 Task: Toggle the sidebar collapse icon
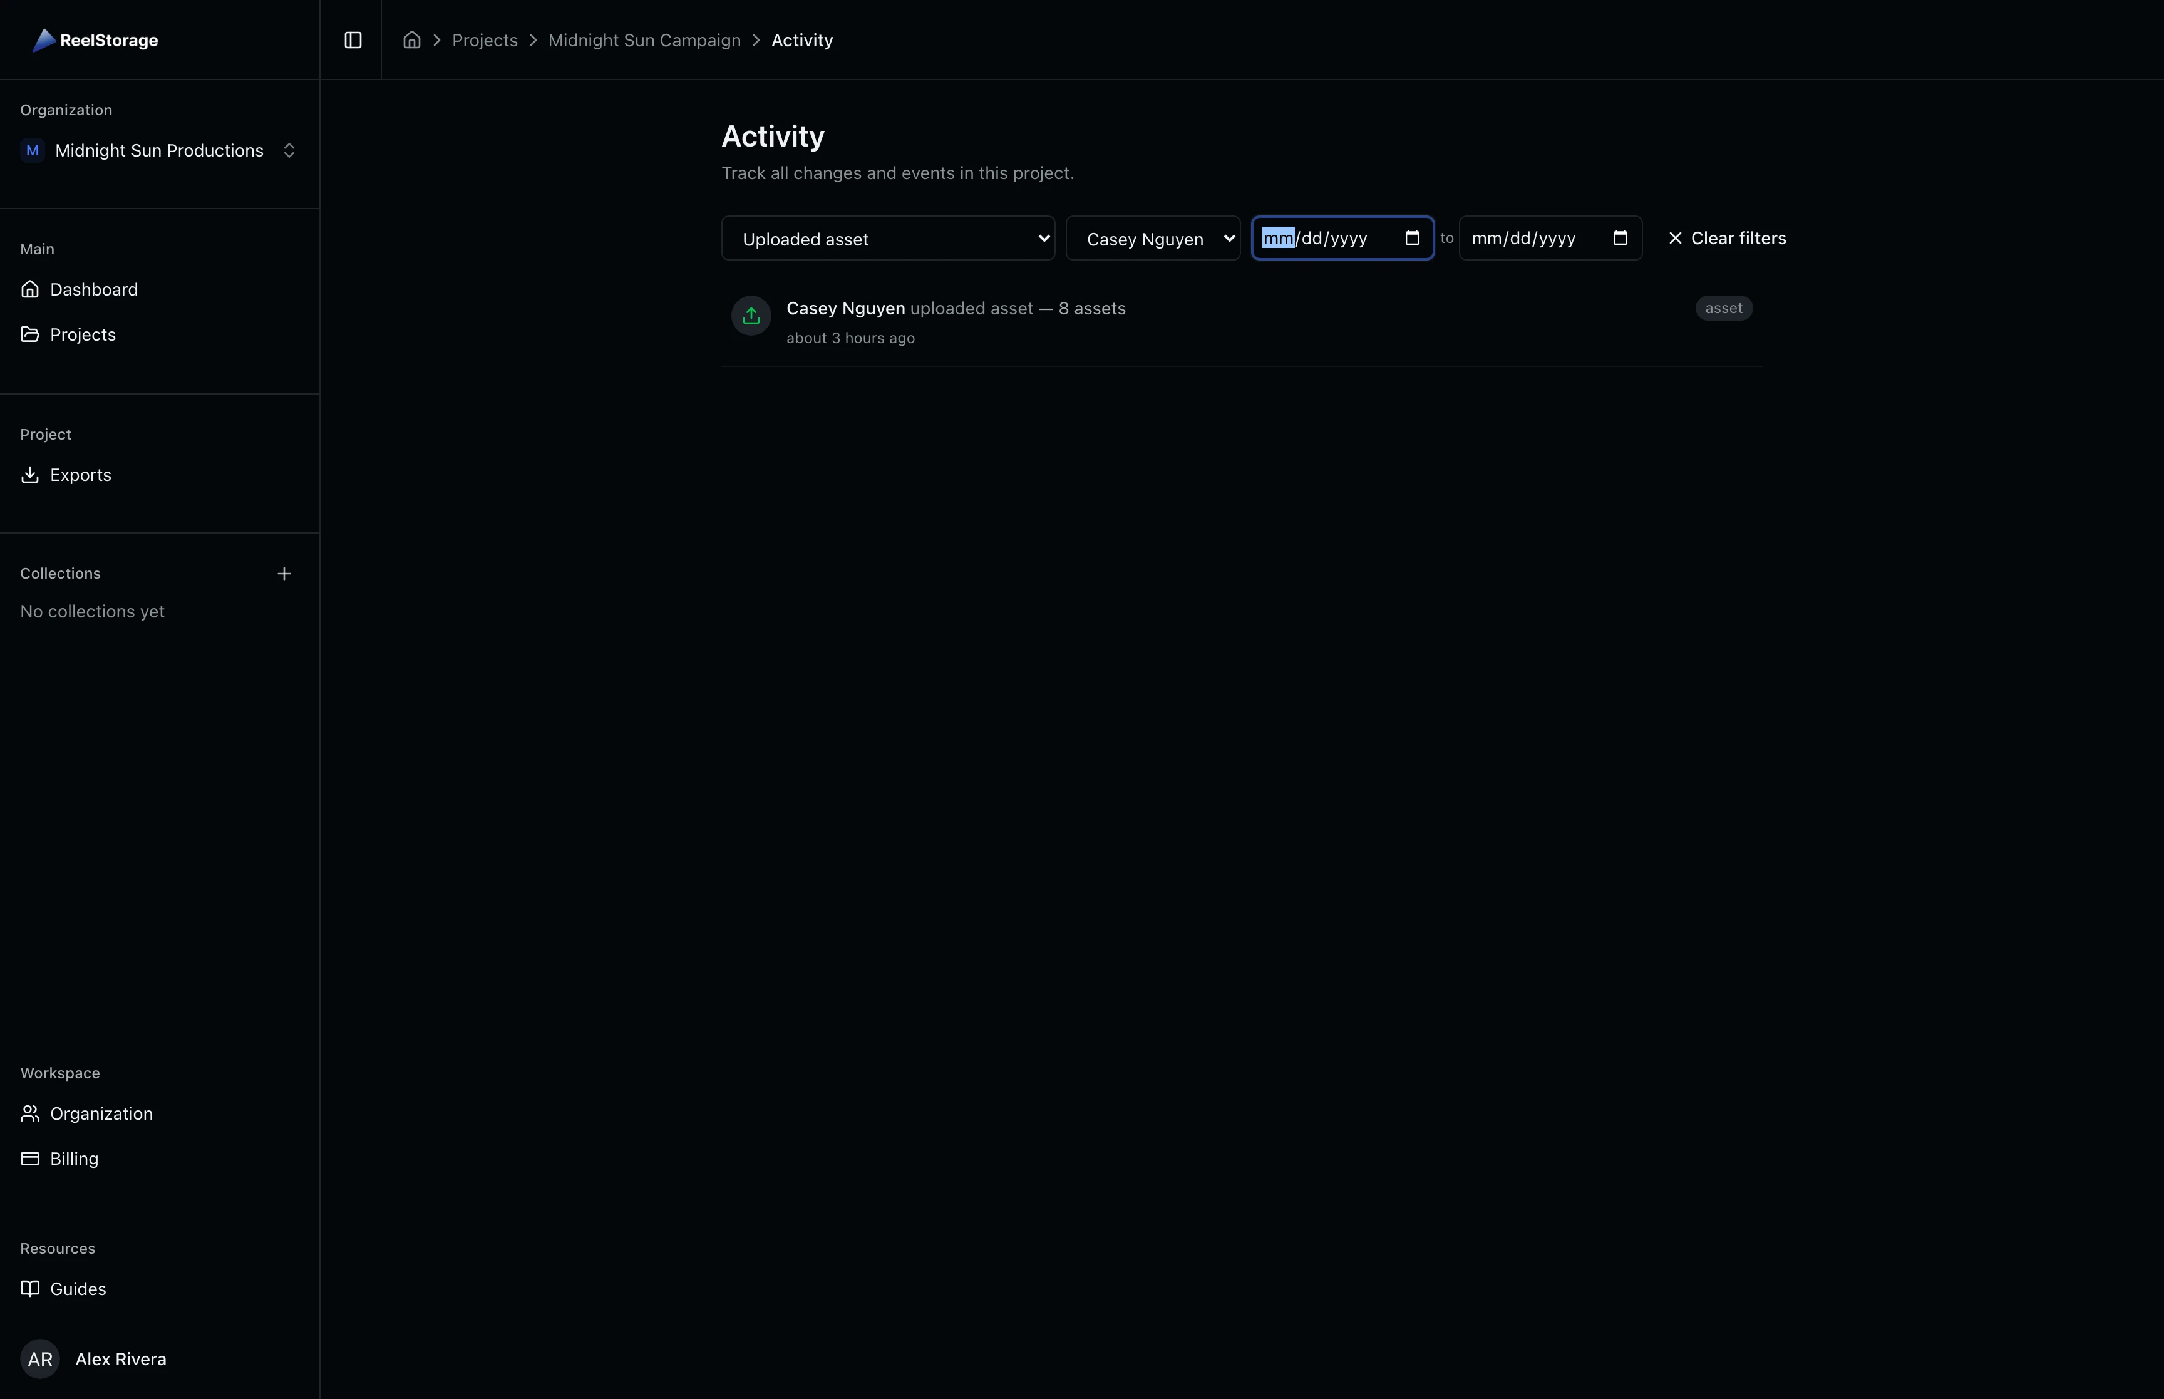click(x=353, y=40)
